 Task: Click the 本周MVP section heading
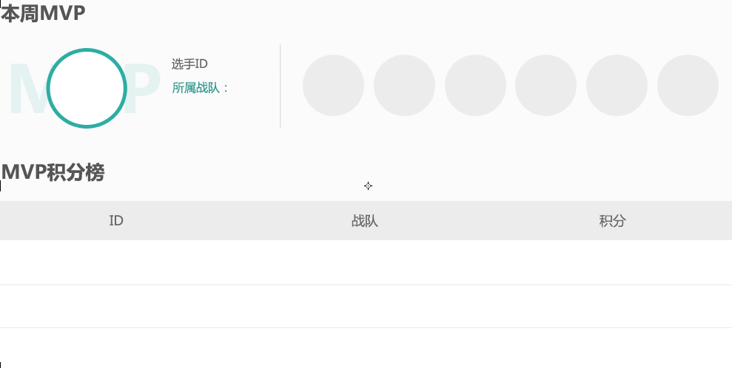43,13
